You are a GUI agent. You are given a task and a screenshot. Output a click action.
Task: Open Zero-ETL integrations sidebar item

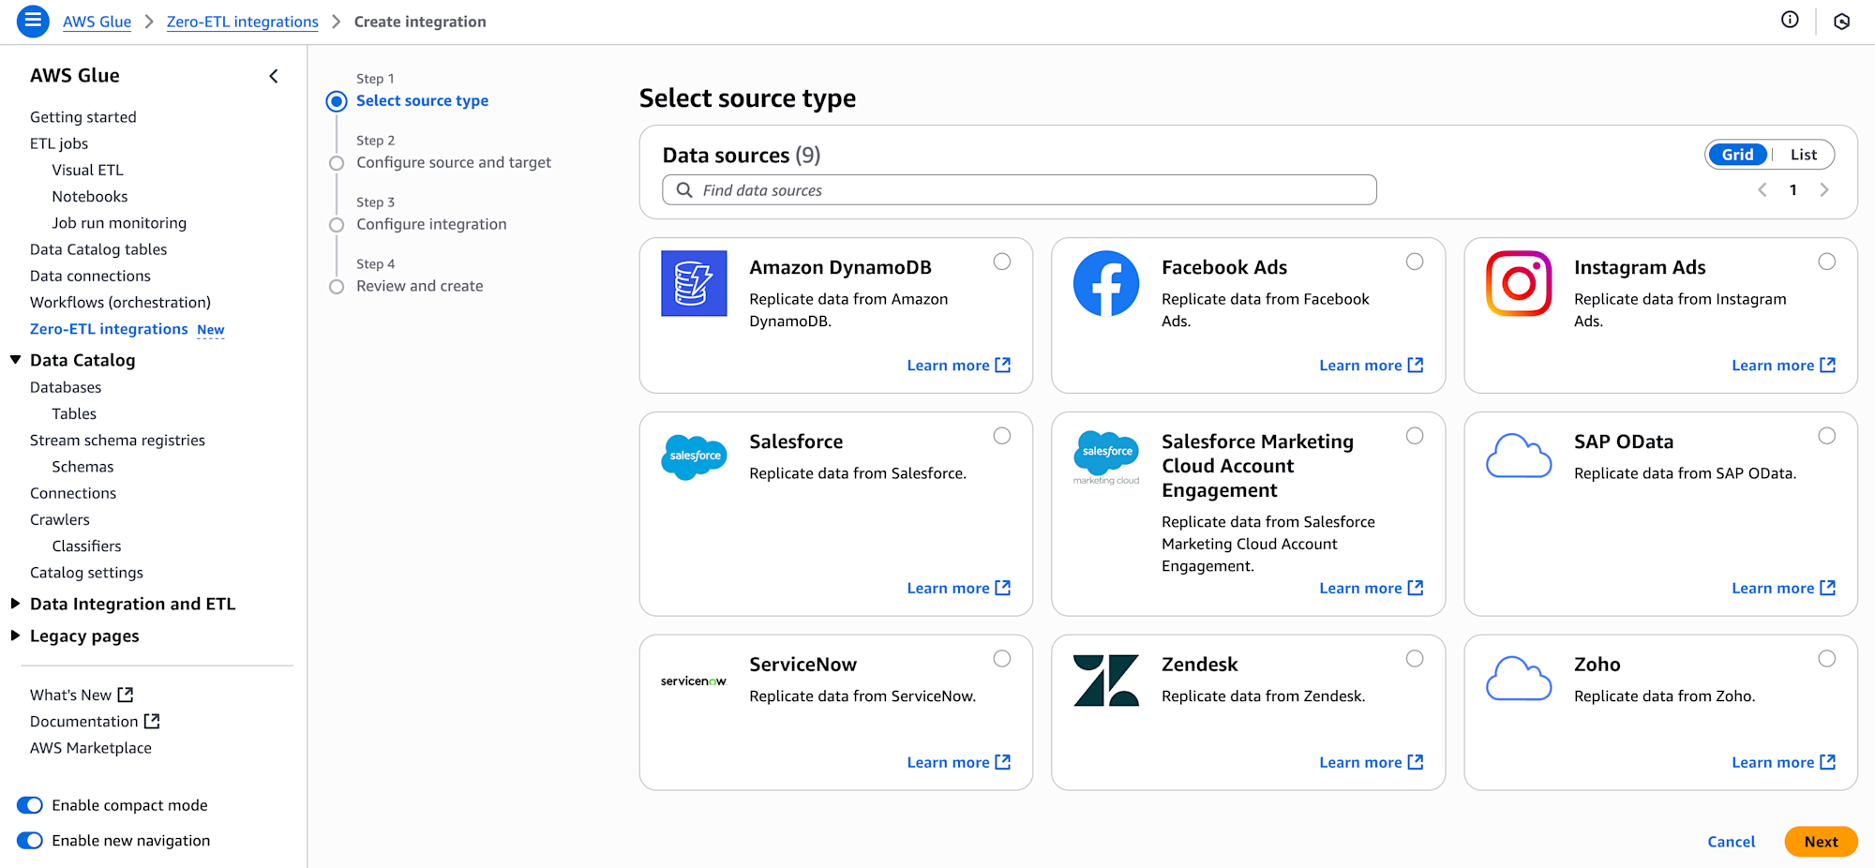point(109,329)
